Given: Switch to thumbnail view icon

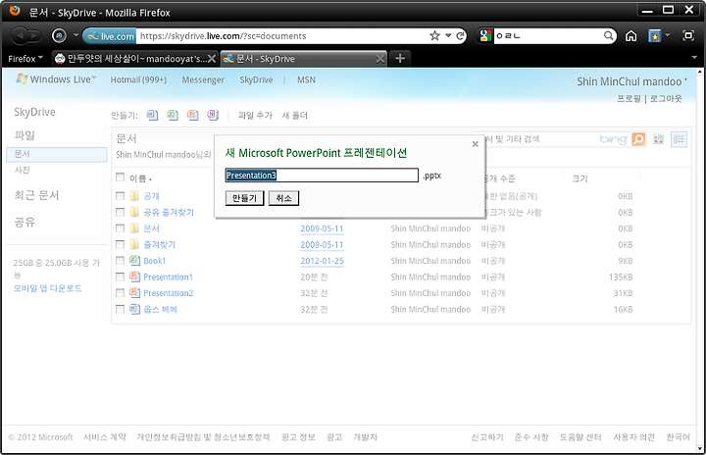Looking at the screenshot, I should pyautogui.click(x=658, y=139).
